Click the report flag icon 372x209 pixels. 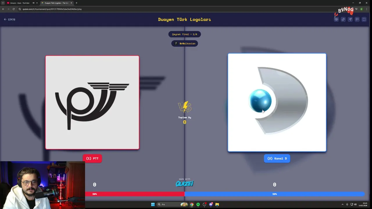[357, 19]
